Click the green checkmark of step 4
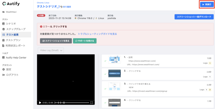The height and width of the screenshot is (109, 215). [105, 103]
